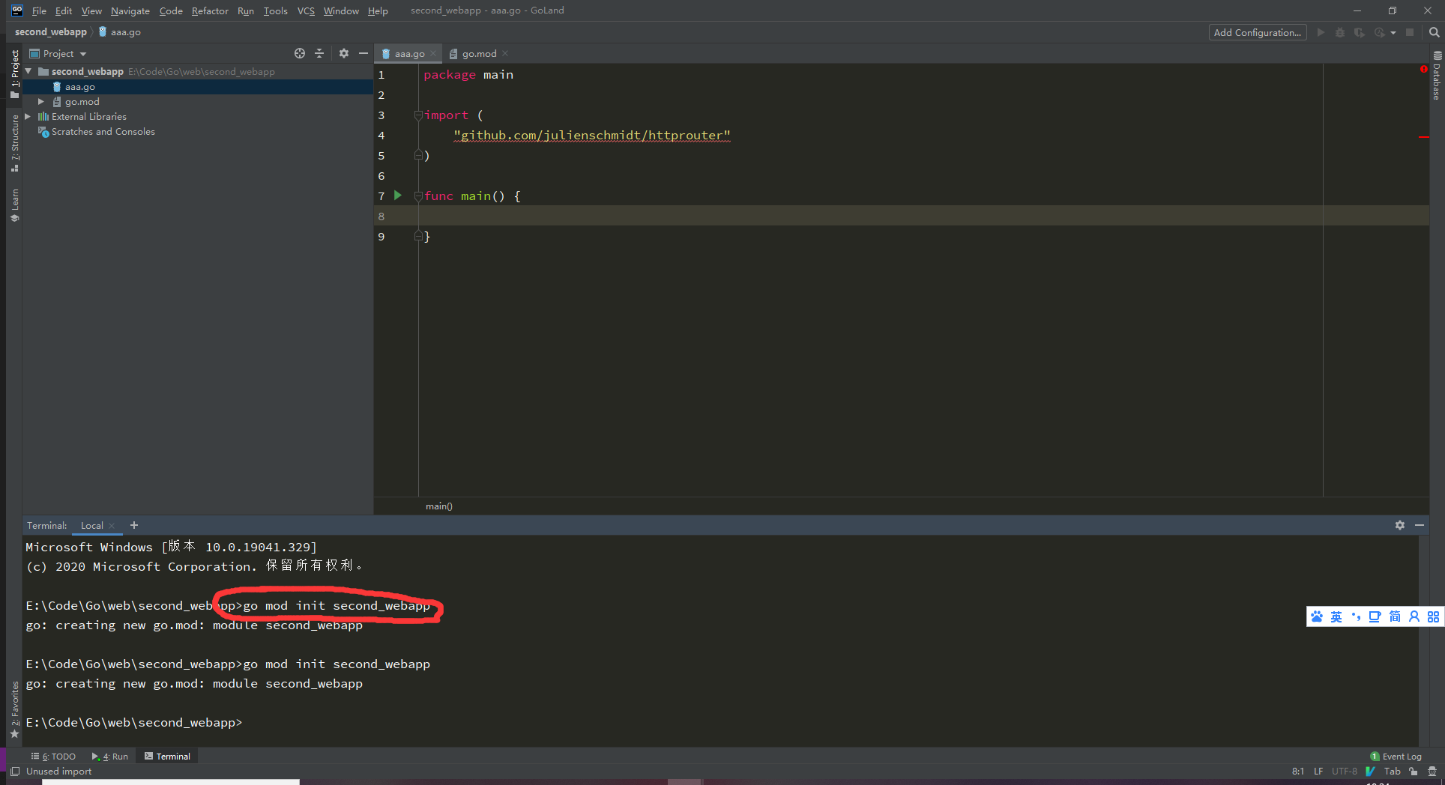This screenshot has width=1445, height=785.
Task: Hide the Project tool window
Action: tap(363, 53)
